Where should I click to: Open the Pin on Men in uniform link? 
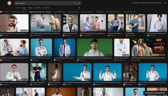[38, 83]
